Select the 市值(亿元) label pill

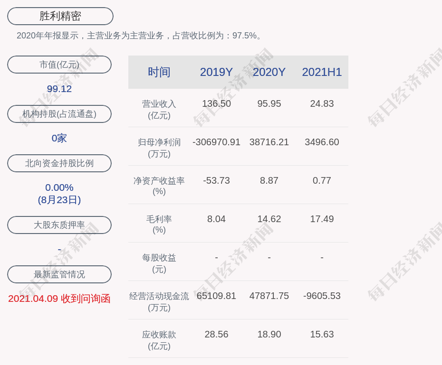59,65
